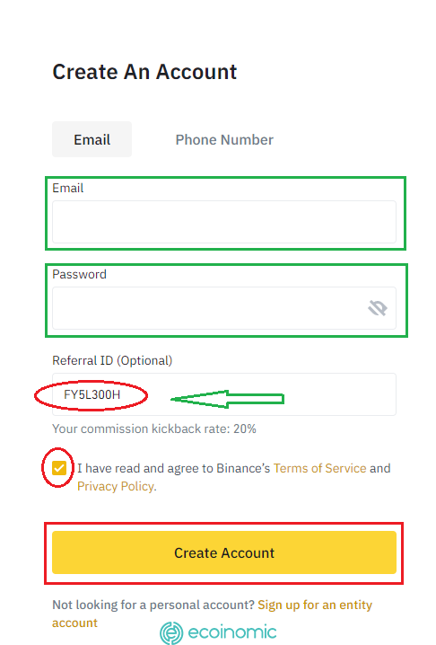
Task: Focus the Password input field
Action: 224,308
